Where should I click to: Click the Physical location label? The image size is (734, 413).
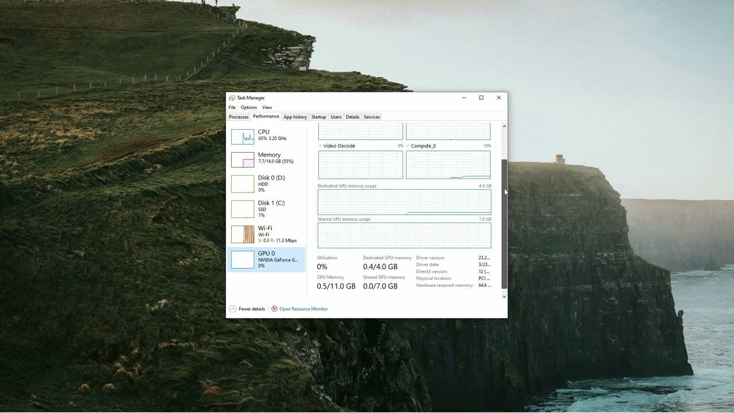434,278
